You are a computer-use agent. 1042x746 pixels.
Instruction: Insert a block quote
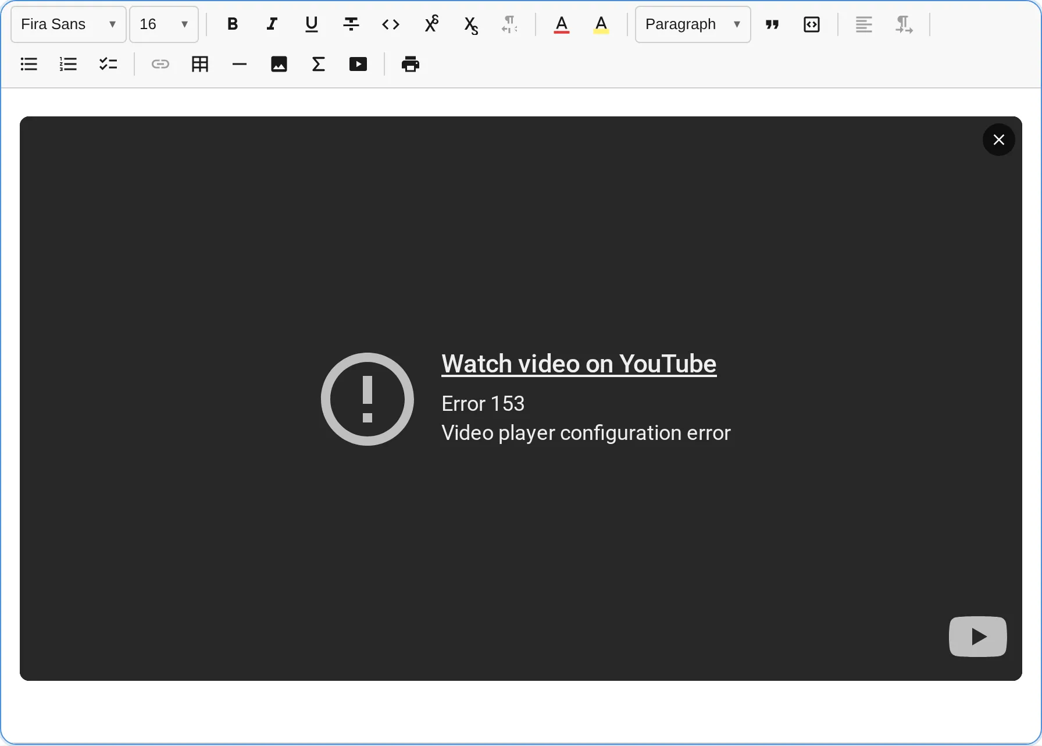click(x=772, y=24)
